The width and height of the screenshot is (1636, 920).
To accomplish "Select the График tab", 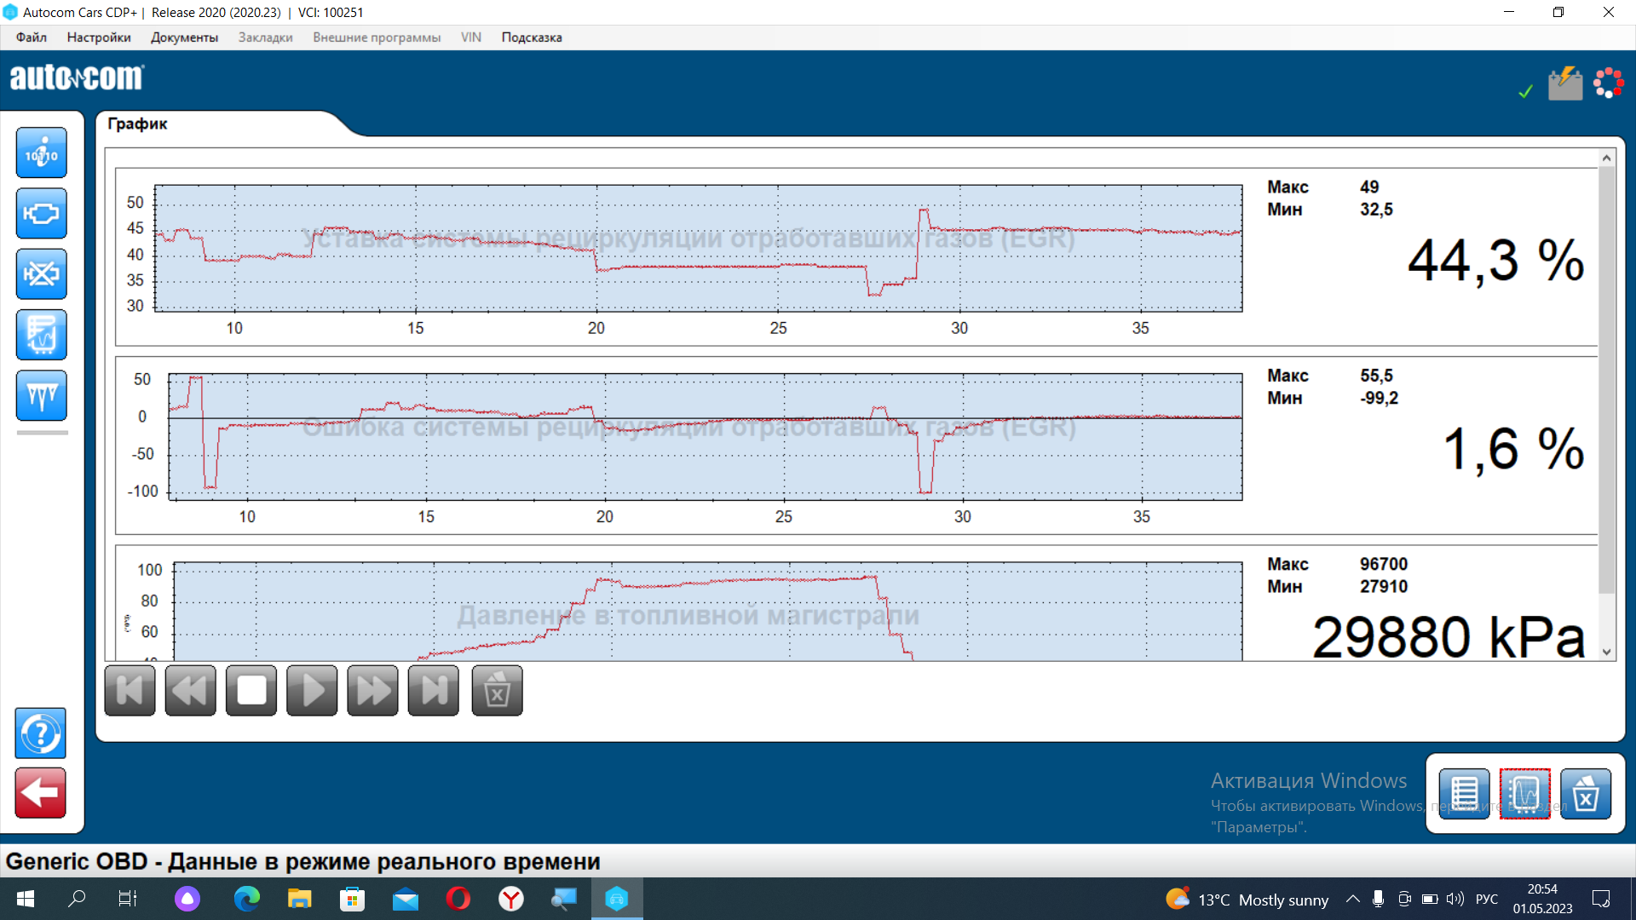I will [x=137, y=124].
